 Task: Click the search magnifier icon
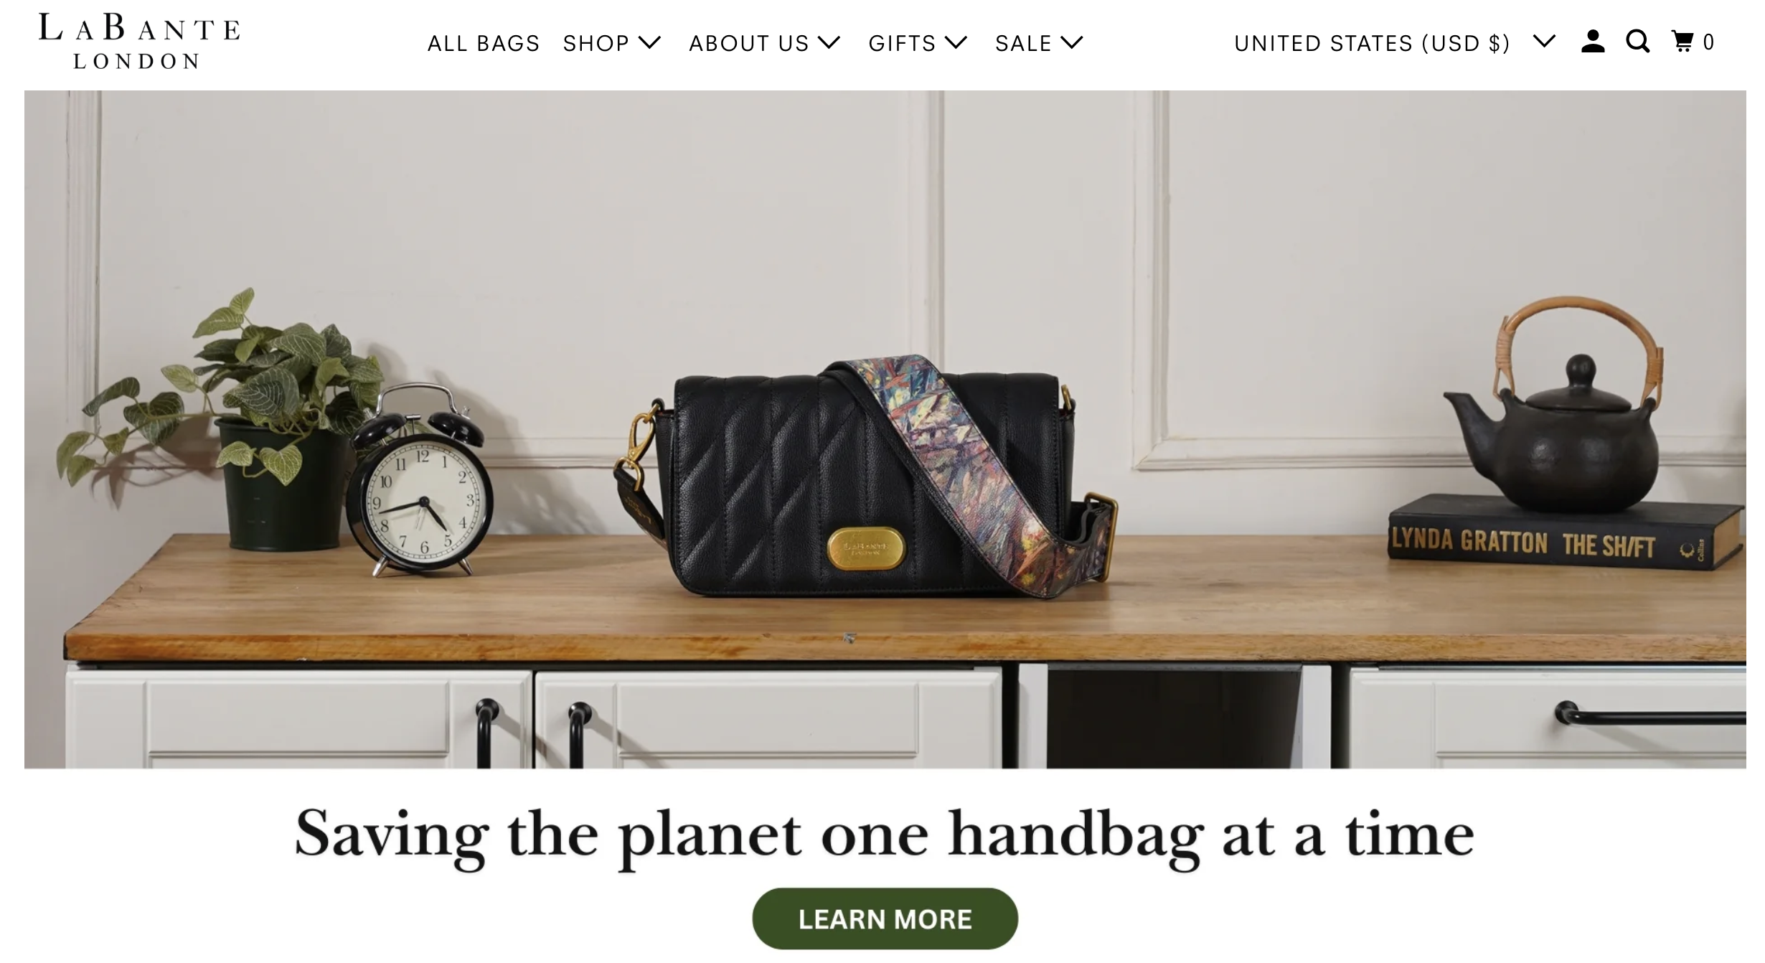[x=1638, y=42]
